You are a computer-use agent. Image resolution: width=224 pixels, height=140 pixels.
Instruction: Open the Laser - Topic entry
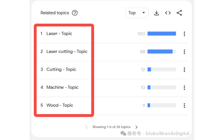(x=59, y=34)
